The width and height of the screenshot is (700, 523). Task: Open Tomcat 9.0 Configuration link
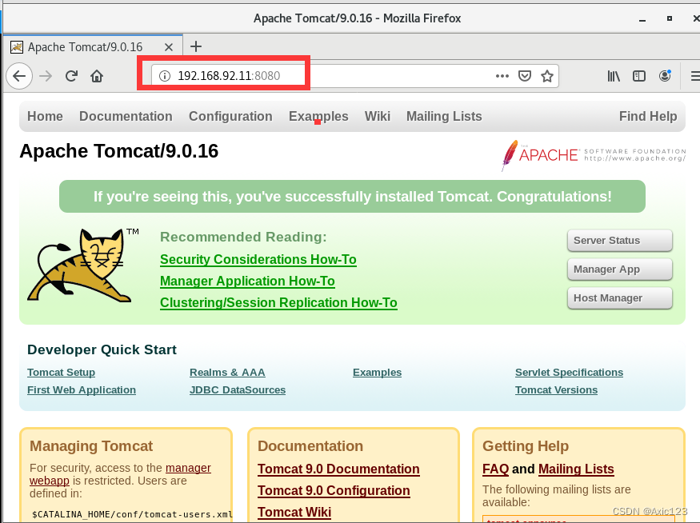(x=334, y=490)
